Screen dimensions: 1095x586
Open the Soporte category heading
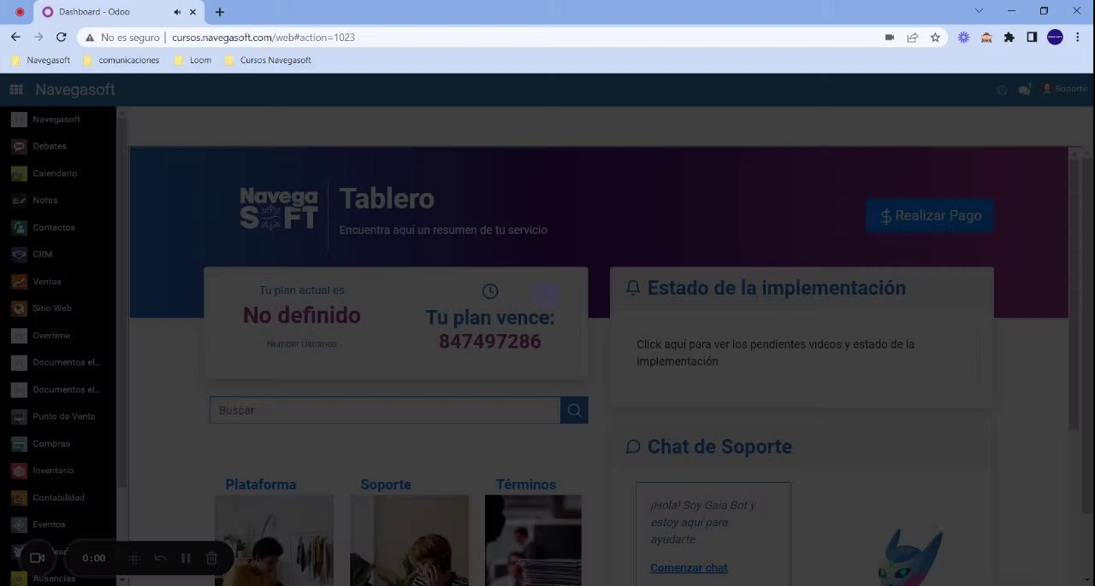[x=386, y=484]
